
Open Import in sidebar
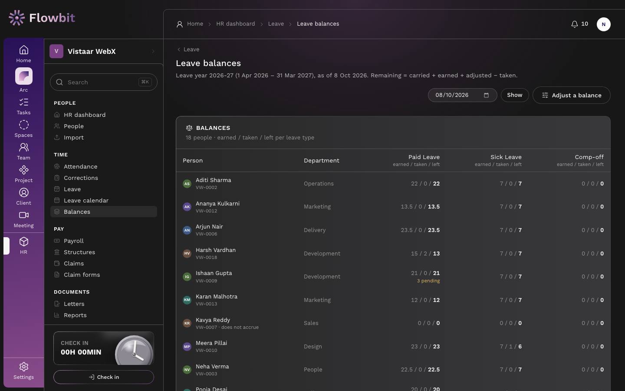click(104, 137)
